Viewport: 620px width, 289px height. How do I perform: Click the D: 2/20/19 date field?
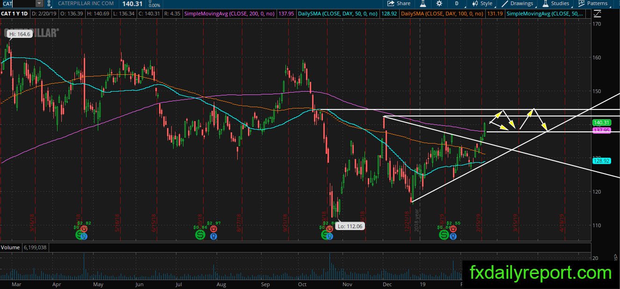tap(44, 14)
